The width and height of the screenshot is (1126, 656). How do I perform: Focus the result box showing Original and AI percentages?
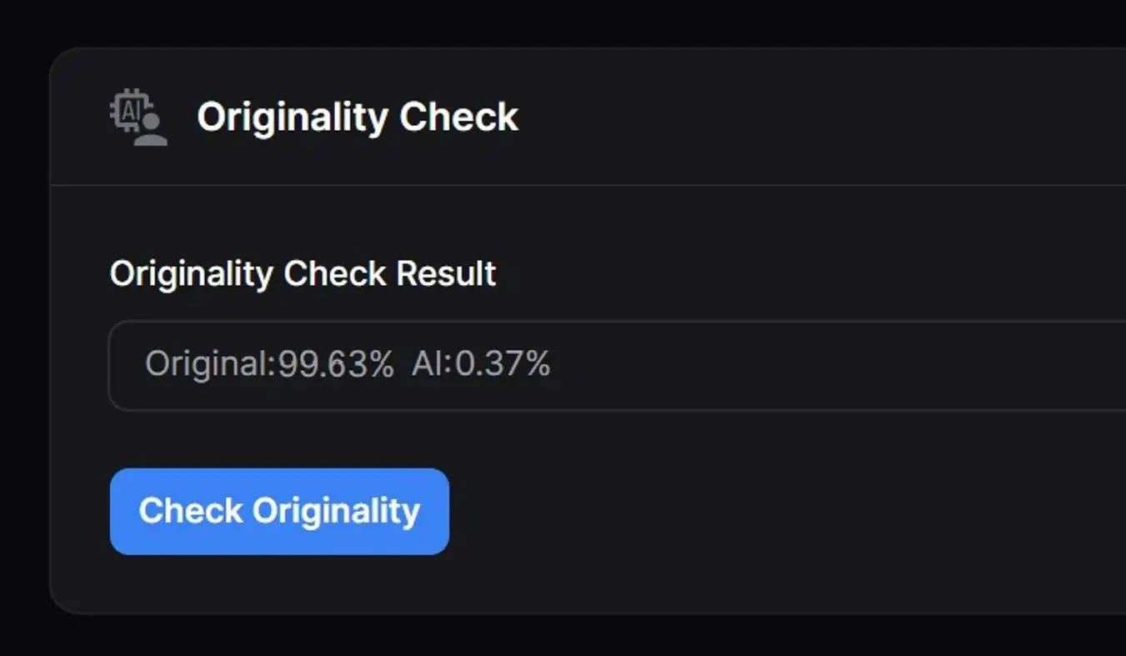(x=617, y=365)
